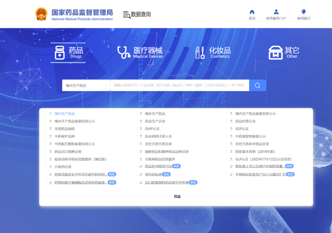Click the national emblem logo

pos(41,14)
